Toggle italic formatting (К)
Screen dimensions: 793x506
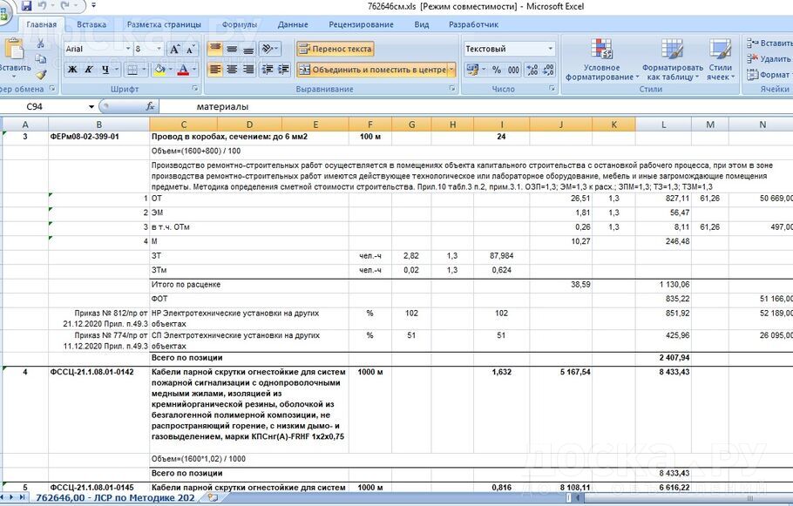[x=89, y=70]
